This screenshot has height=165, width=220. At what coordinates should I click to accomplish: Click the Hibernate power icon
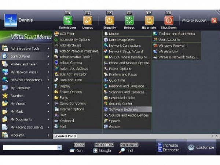click(149, 21)
